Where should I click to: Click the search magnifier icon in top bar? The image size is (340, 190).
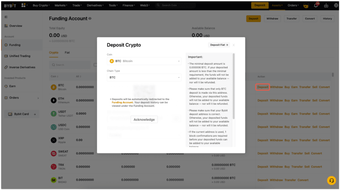pos(158,5)
